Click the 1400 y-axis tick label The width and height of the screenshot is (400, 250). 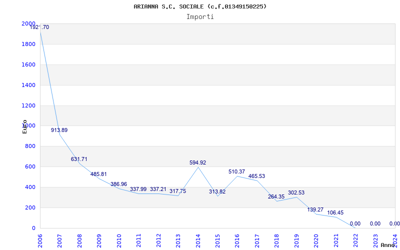coord(28,85)
